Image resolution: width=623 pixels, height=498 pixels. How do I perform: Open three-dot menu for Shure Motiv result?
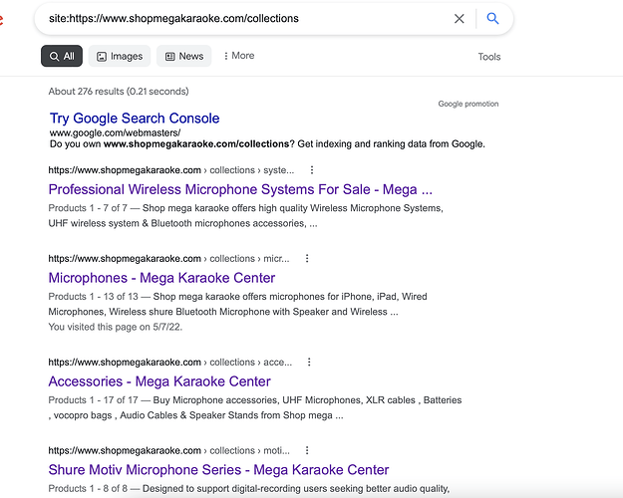click(x=308, y=451)
